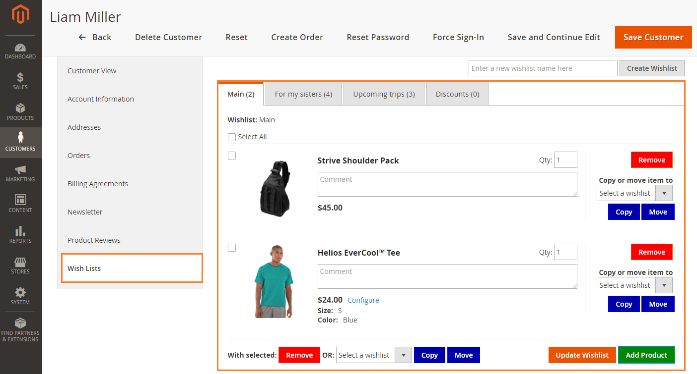Tick the Strive Shoulder Pack checkbox
This screenshot has width=697, height=374.
coord(232,156)
